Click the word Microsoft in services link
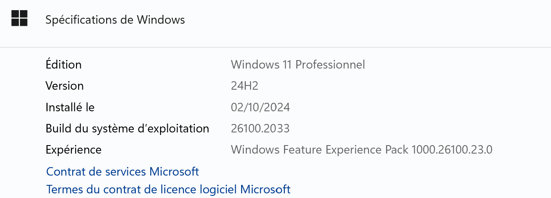This screenshot has height=198, width=551. pyautogui.click(x=174, y=171)
